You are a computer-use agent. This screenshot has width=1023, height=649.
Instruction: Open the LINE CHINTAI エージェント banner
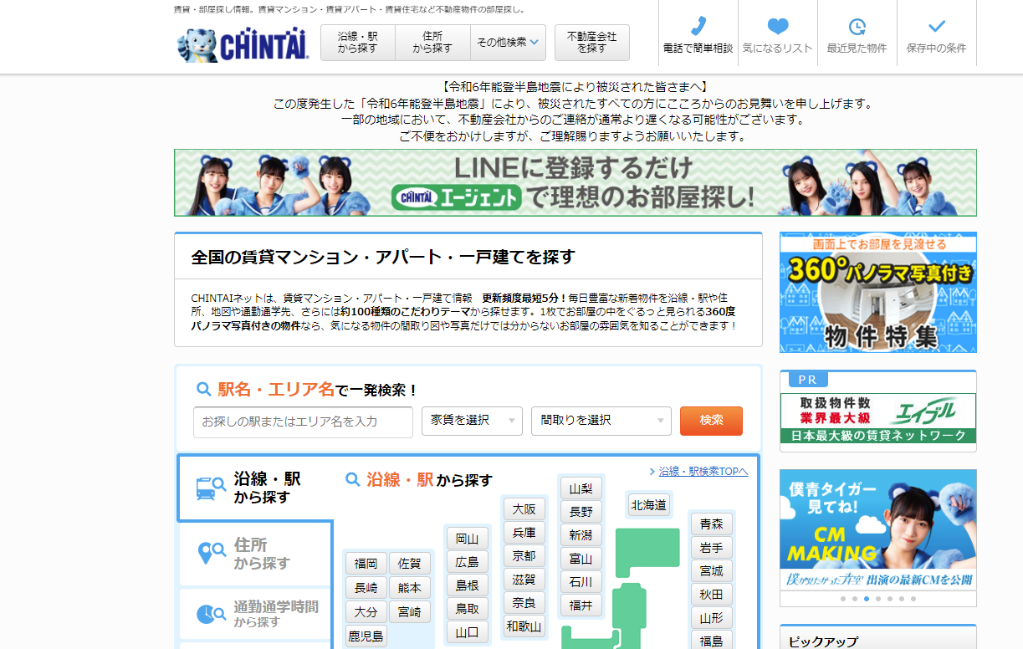[x=575, y=182]
